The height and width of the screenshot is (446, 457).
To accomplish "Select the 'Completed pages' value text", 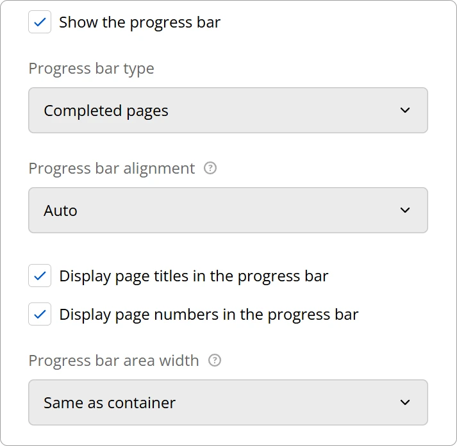I will point(106,111).
